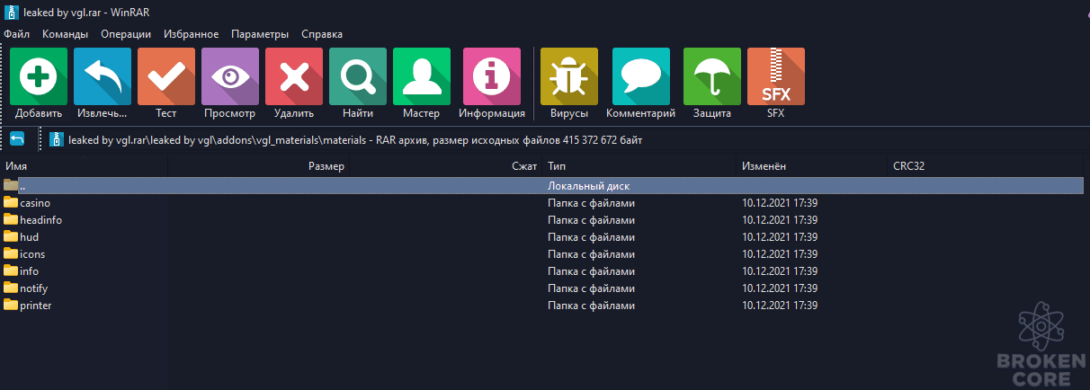Click 'Локальный диск' type cell

[x=588, y=186]
